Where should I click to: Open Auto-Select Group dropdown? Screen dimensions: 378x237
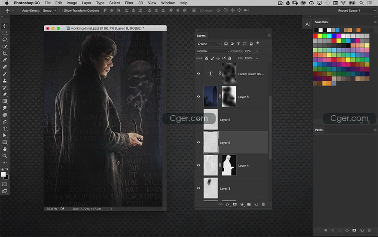[49, 11]
